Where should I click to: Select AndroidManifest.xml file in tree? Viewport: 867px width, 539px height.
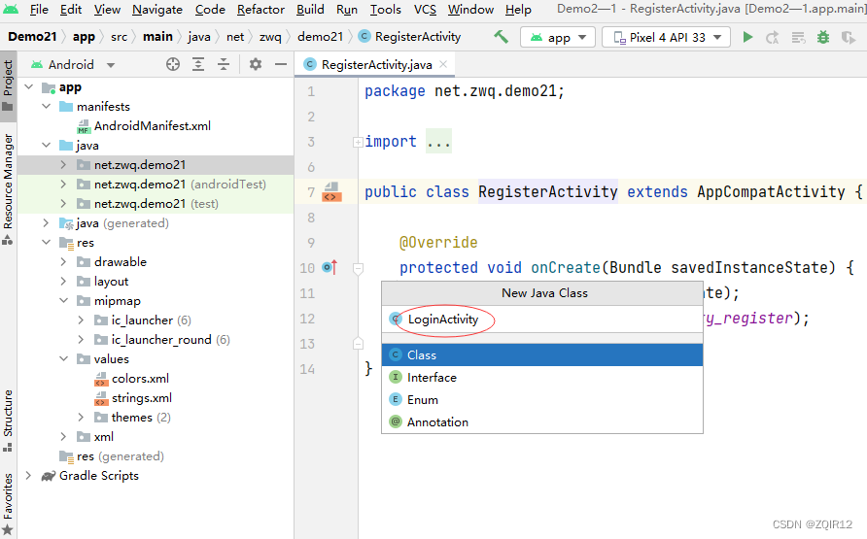152,126
